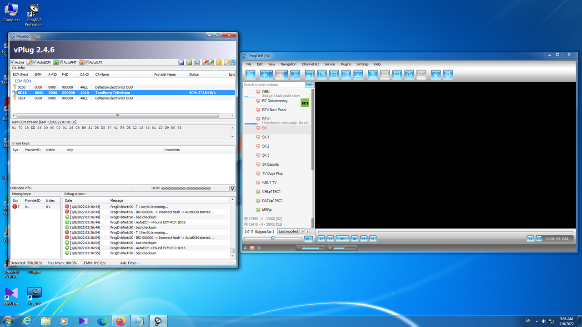The image size is (582, 327).
Task: Open the Channel list menu
Action: pyautogui.click(x=310, y=64)
